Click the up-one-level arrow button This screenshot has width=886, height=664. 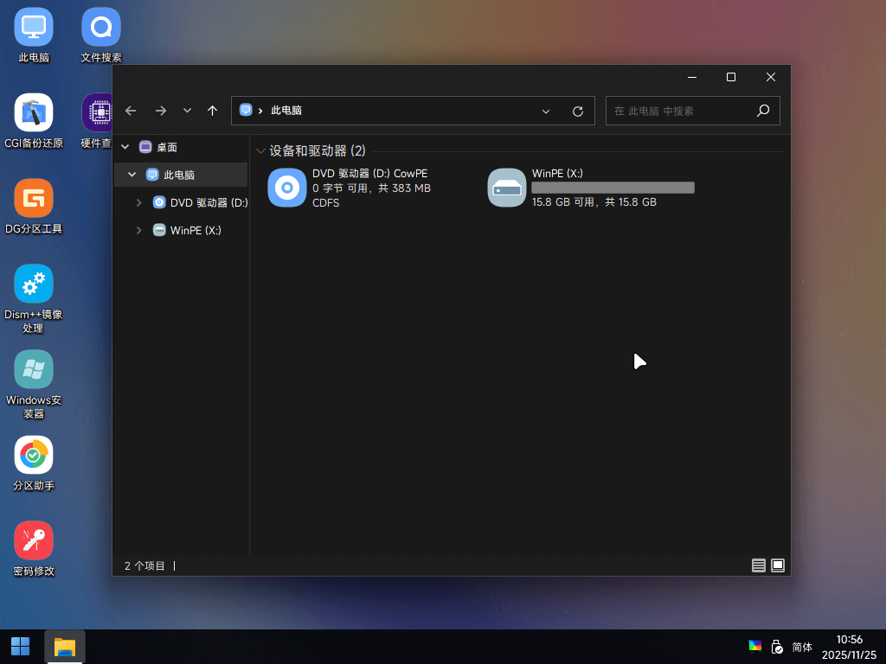pos(213,111)
